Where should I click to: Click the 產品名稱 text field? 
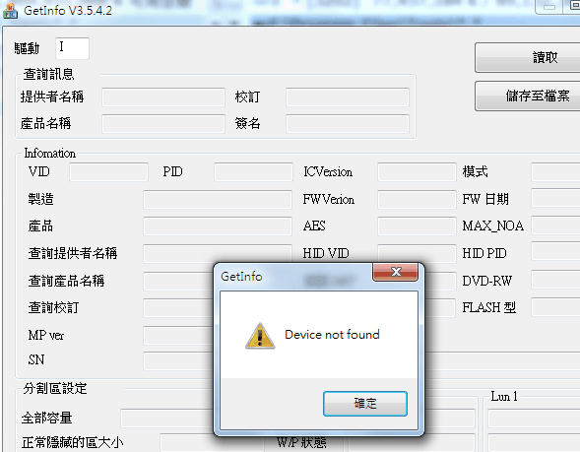[163, 123]
